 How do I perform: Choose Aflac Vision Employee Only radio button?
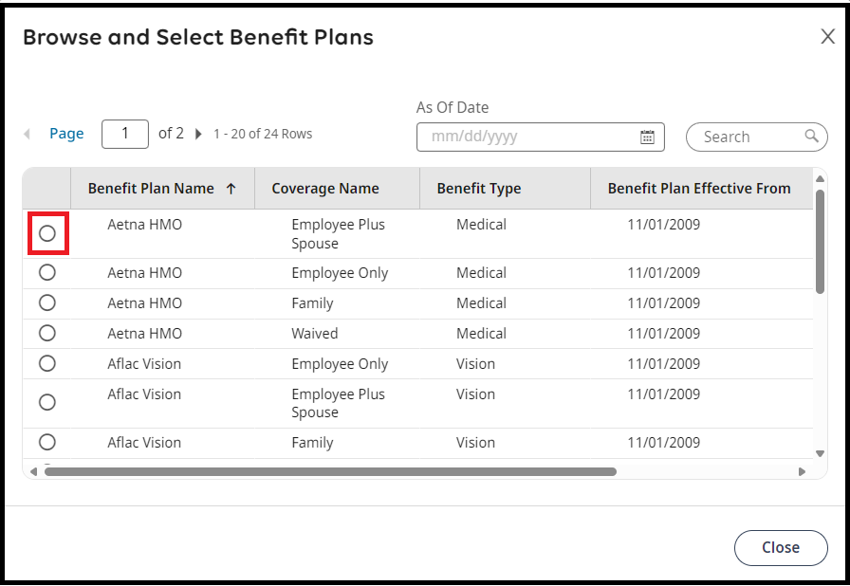point(47,364)
